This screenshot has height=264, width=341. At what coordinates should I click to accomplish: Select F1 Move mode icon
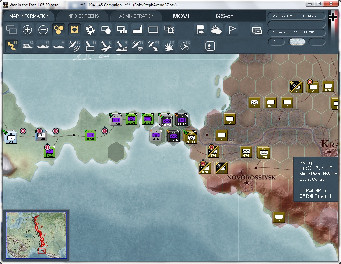point(11,46)
